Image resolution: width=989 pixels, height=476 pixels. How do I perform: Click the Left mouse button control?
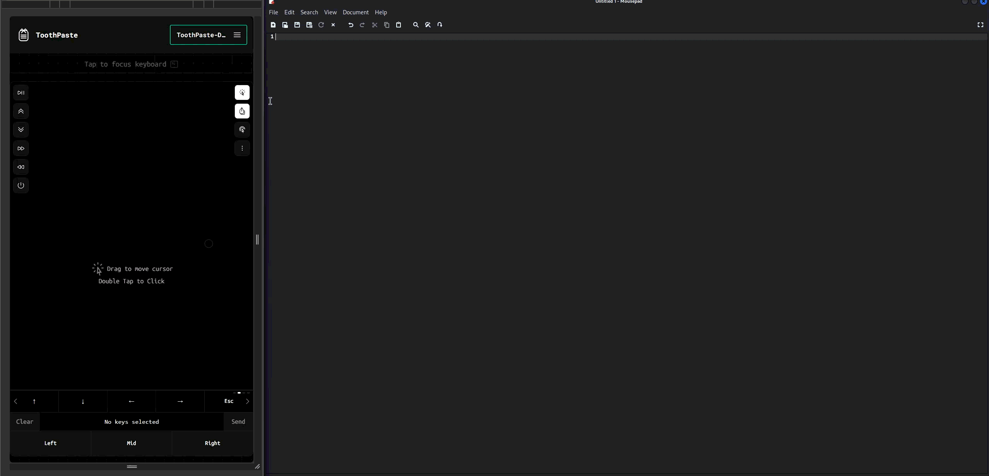(51, 443)
